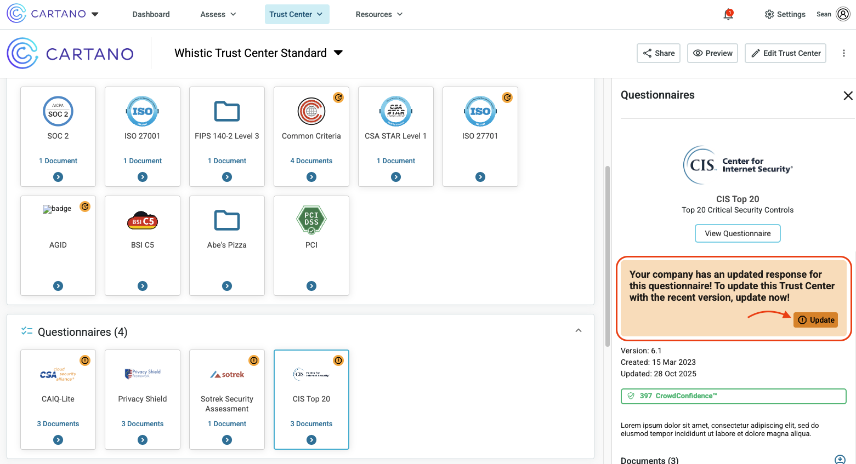Click the 'Documents (3)' heading
Viewport: 856px width, 464px height.
650,460
